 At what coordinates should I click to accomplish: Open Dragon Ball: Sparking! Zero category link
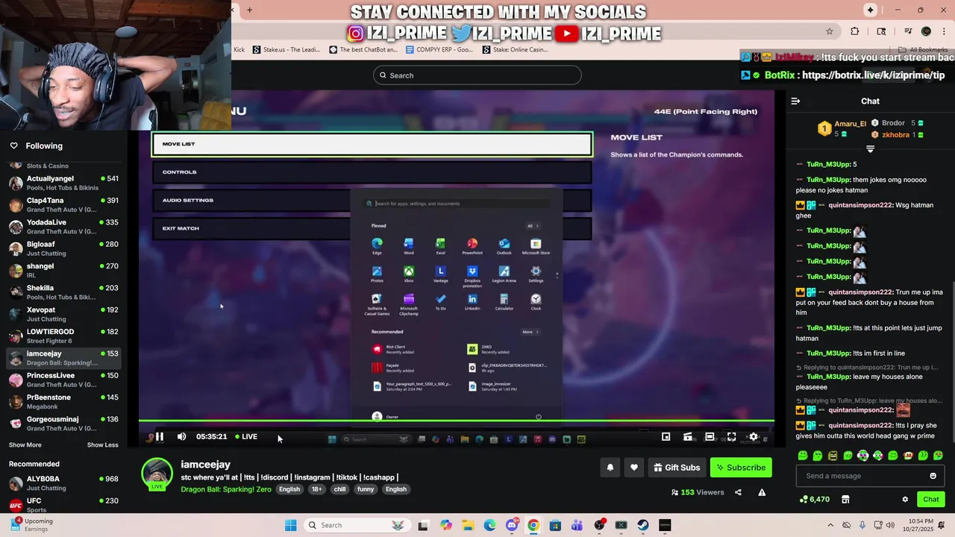[x=226, y=489]
